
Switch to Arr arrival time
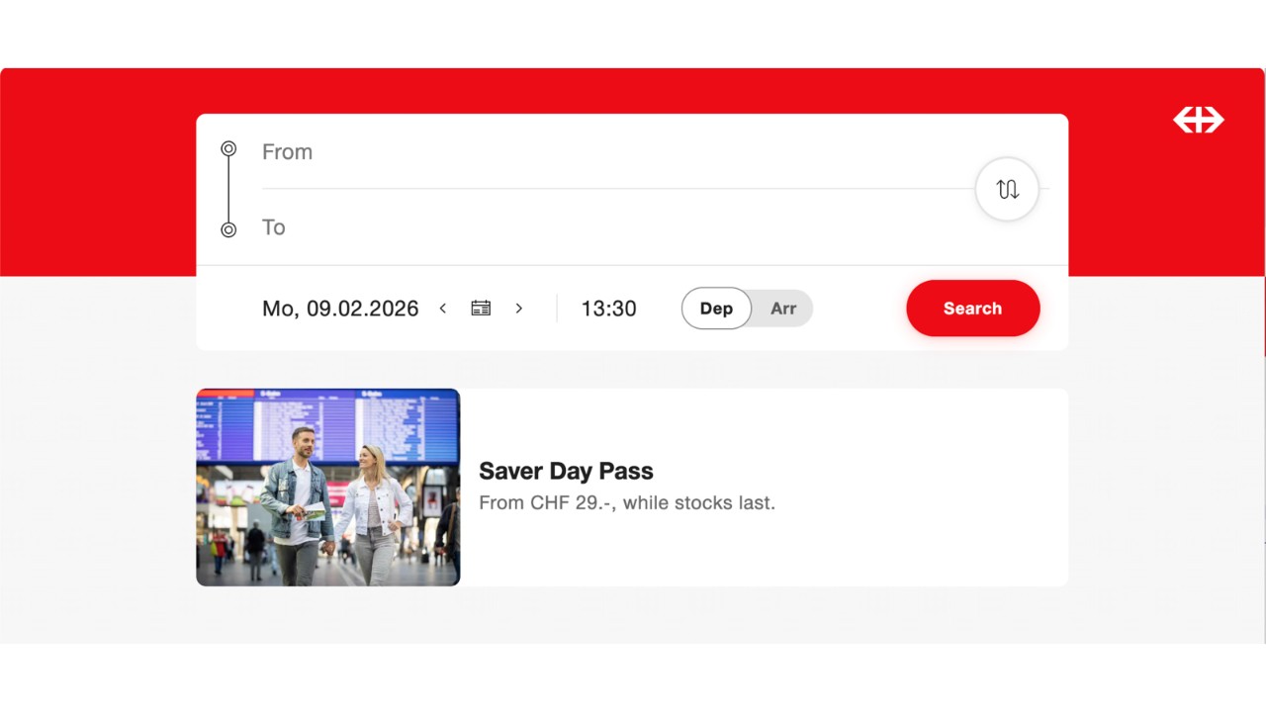click(783, 309)
